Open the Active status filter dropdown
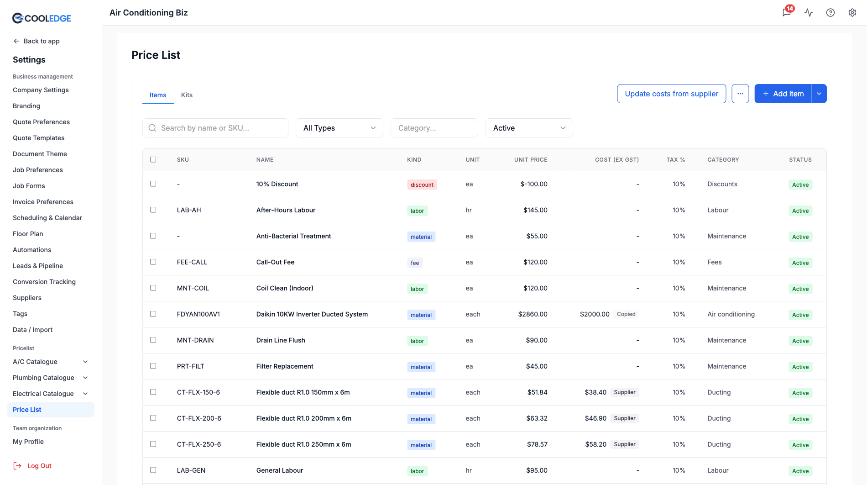This screenshot has width=867, height=485. [529, 128]
